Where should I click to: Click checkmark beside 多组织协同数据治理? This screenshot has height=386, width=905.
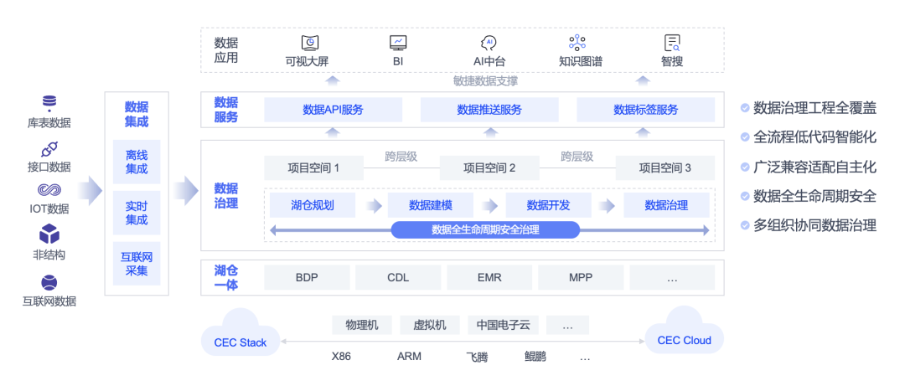tap(744, 225)
